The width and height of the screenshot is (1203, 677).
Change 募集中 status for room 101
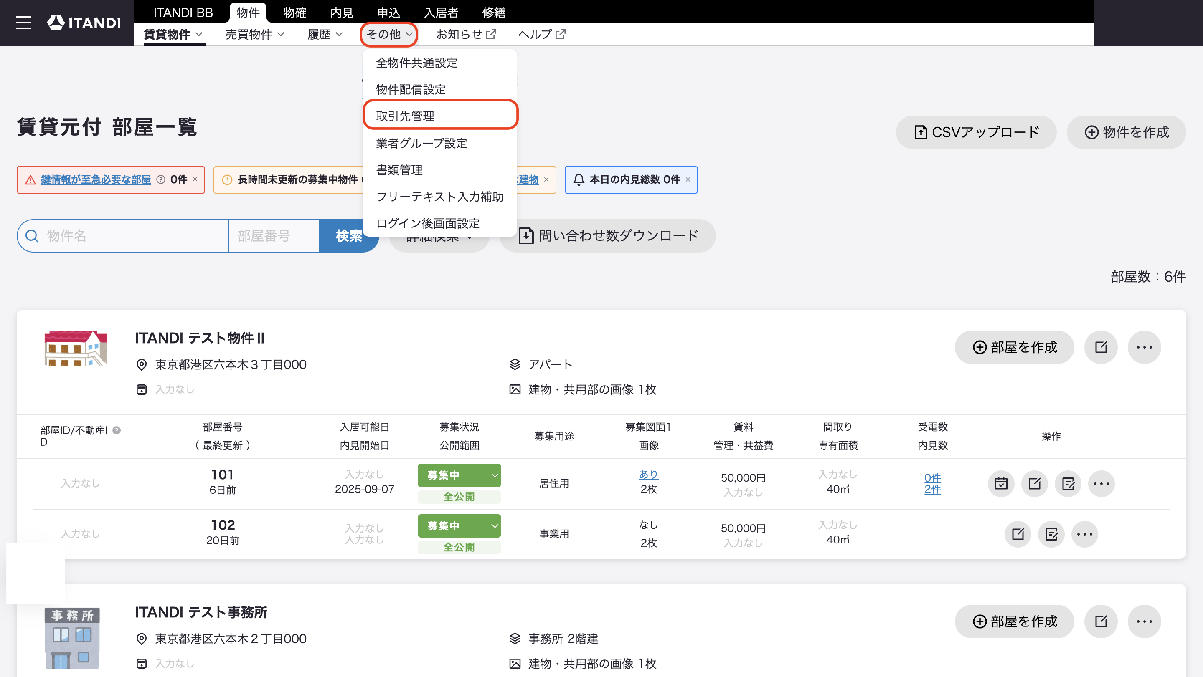(459, 475)
